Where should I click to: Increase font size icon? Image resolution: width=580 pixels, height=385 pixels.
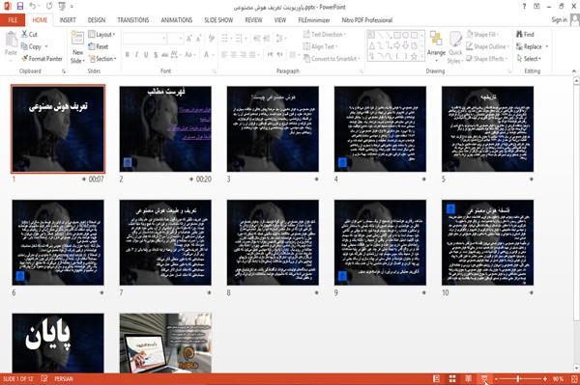tap(189, 39)
